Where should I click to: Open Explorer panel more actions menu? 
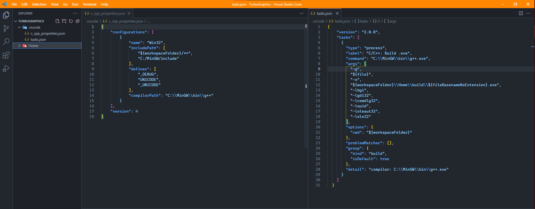pyautogui.click(x=75, y=13)
